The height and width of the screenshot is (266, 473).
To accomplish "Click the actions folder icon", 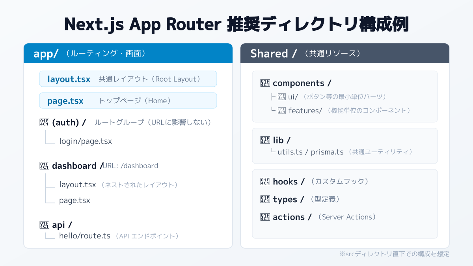I will point(265,217).
